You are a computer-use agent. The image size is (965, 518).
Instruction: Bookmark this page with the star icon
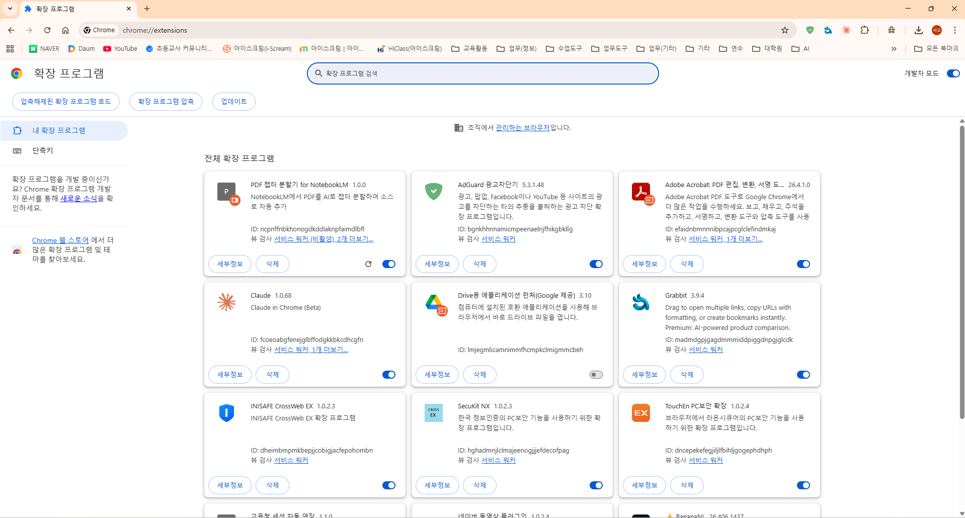(785, 30)
